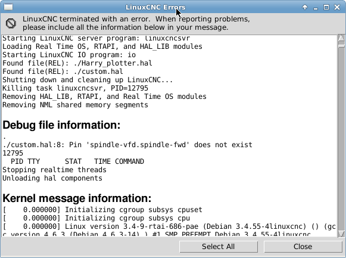
Task: Click 'Starting LinuxCNC server program: linuxcncsvr' line
Action: click(96, 38)
